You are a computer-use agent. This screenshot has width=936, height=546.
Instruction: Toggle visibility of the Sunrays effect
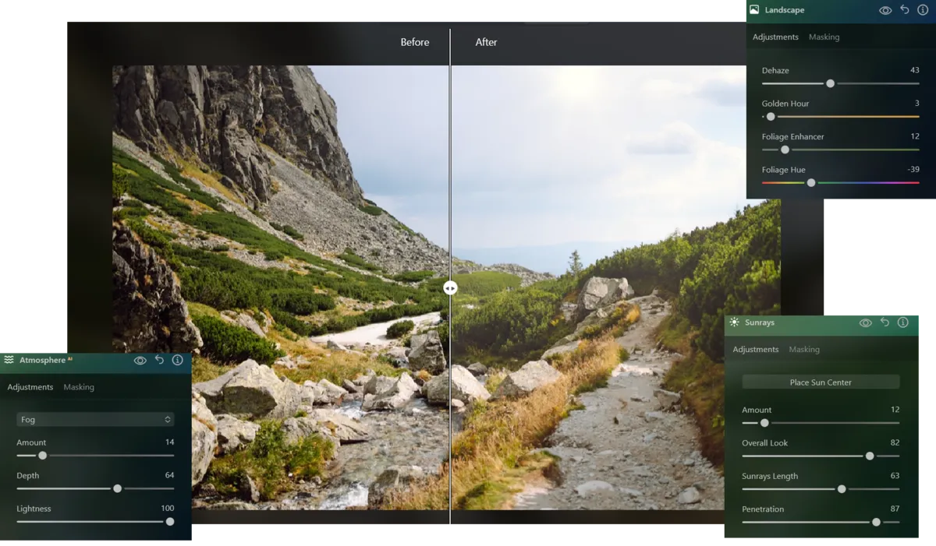866,322
